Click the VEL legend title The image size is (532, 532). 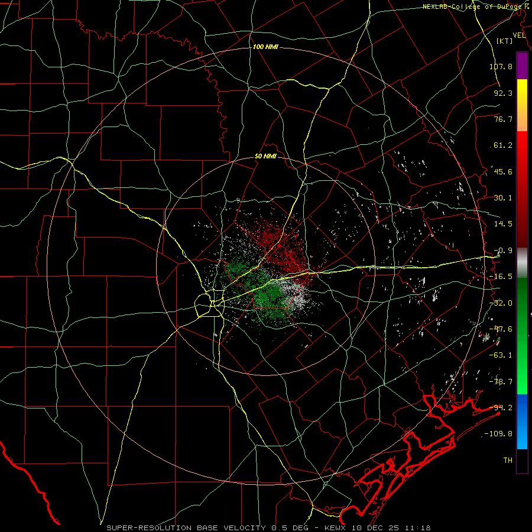(519, 35)
